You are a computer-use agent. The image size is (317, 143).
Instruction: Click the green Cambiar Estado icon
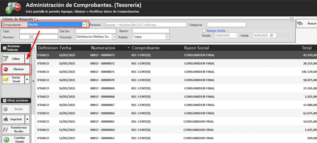coord(6,140)
